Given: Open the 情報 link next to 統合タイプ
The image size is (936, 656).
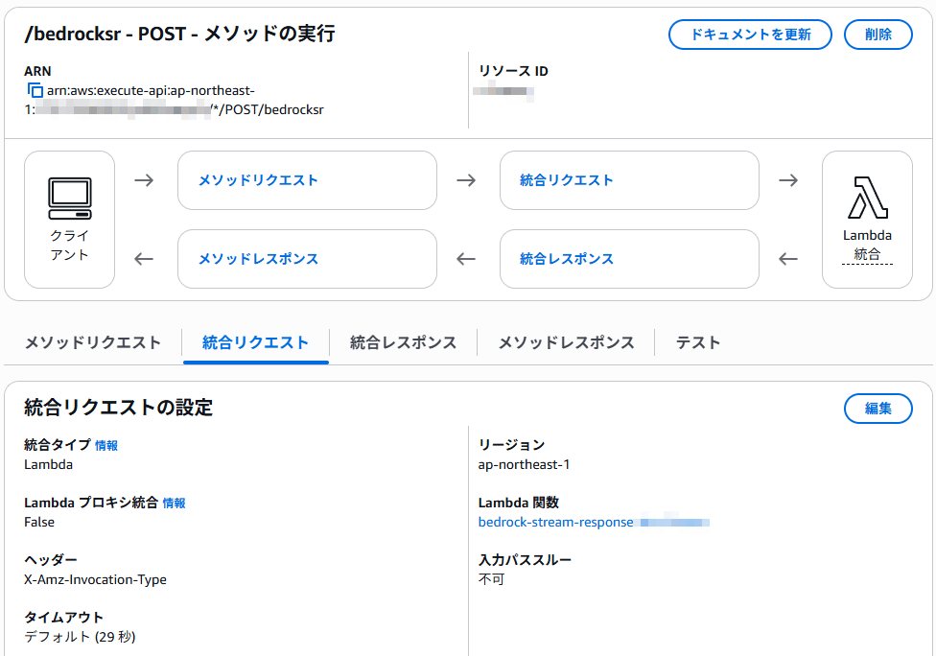Looking at the screenshot, I should tap(106, 445).
